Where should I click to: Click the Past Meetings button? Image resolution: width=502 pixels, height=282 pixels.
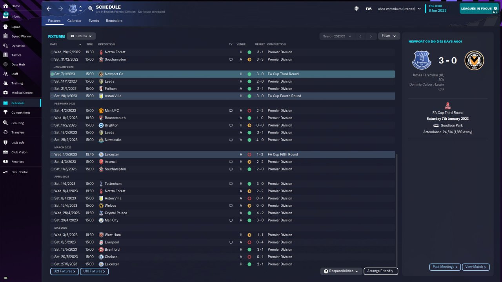[x=445, y=267]
